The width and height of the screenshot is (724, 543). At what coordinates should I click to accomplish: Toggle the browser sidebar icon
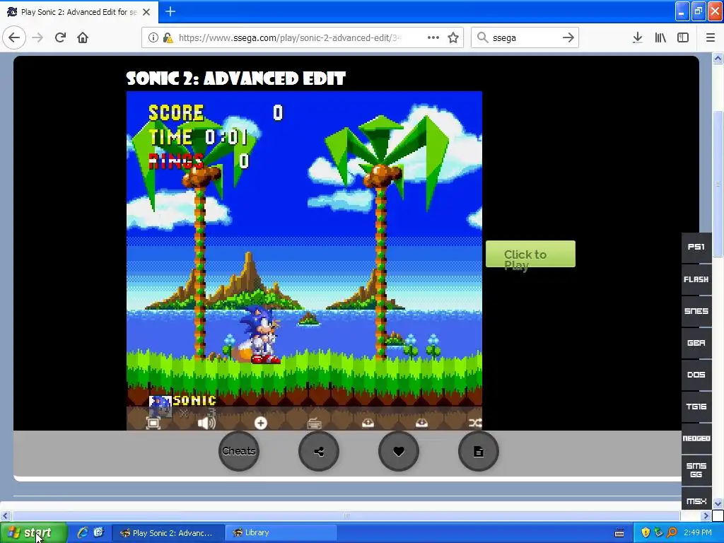pyautogui.click(x=683, y=37)
